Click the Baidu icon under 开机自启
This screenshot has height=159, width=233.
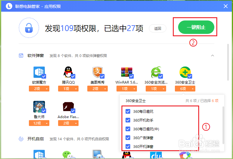[156, 155]
